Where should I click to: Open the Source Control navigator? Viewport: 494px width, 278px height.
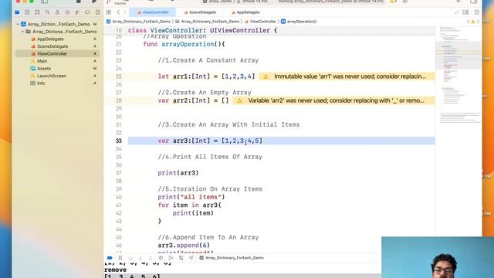[27, 12]
